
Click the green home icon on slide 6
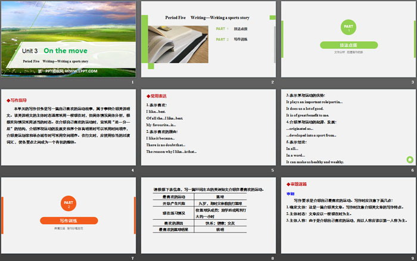tap(410, 160)
